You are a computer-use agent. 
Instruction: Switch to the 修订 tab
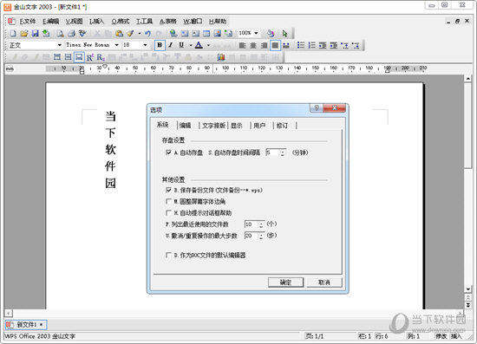point(282,125)
